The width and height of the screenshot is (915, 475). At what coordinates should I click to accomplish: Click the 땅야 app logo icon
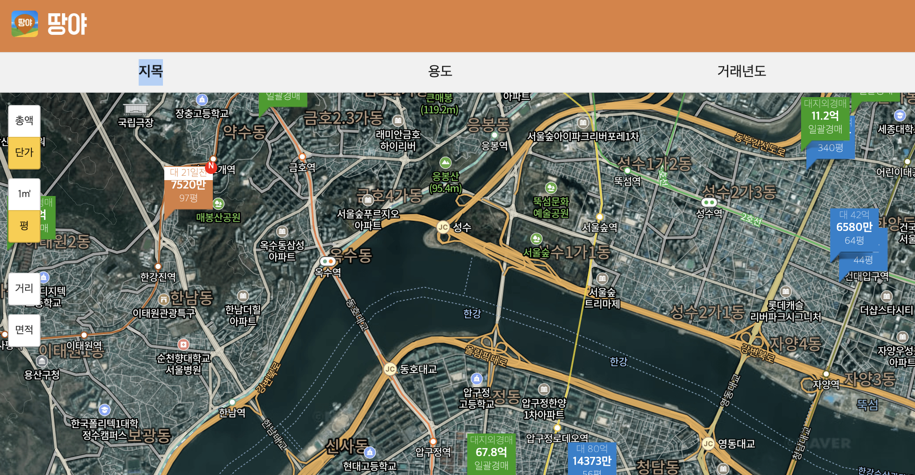[25, 24]
